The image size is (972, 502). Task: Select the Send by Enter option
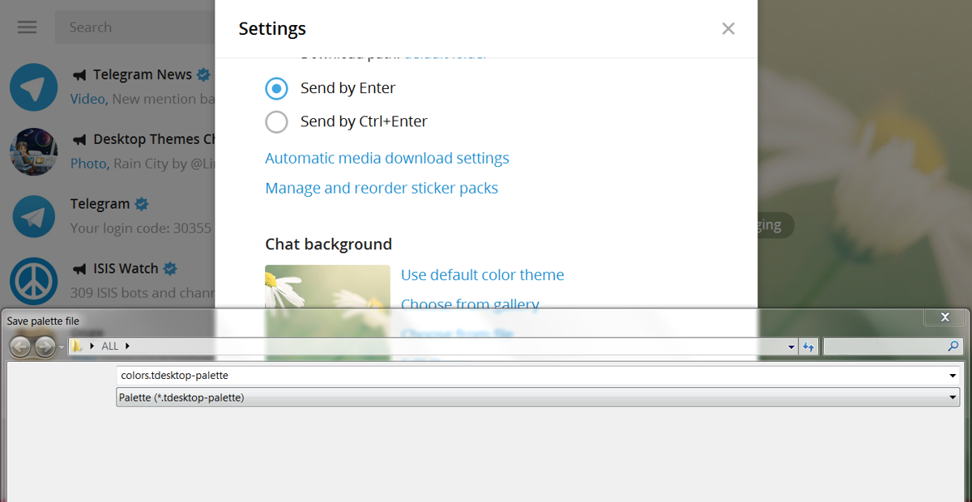[x=330, y=87]
